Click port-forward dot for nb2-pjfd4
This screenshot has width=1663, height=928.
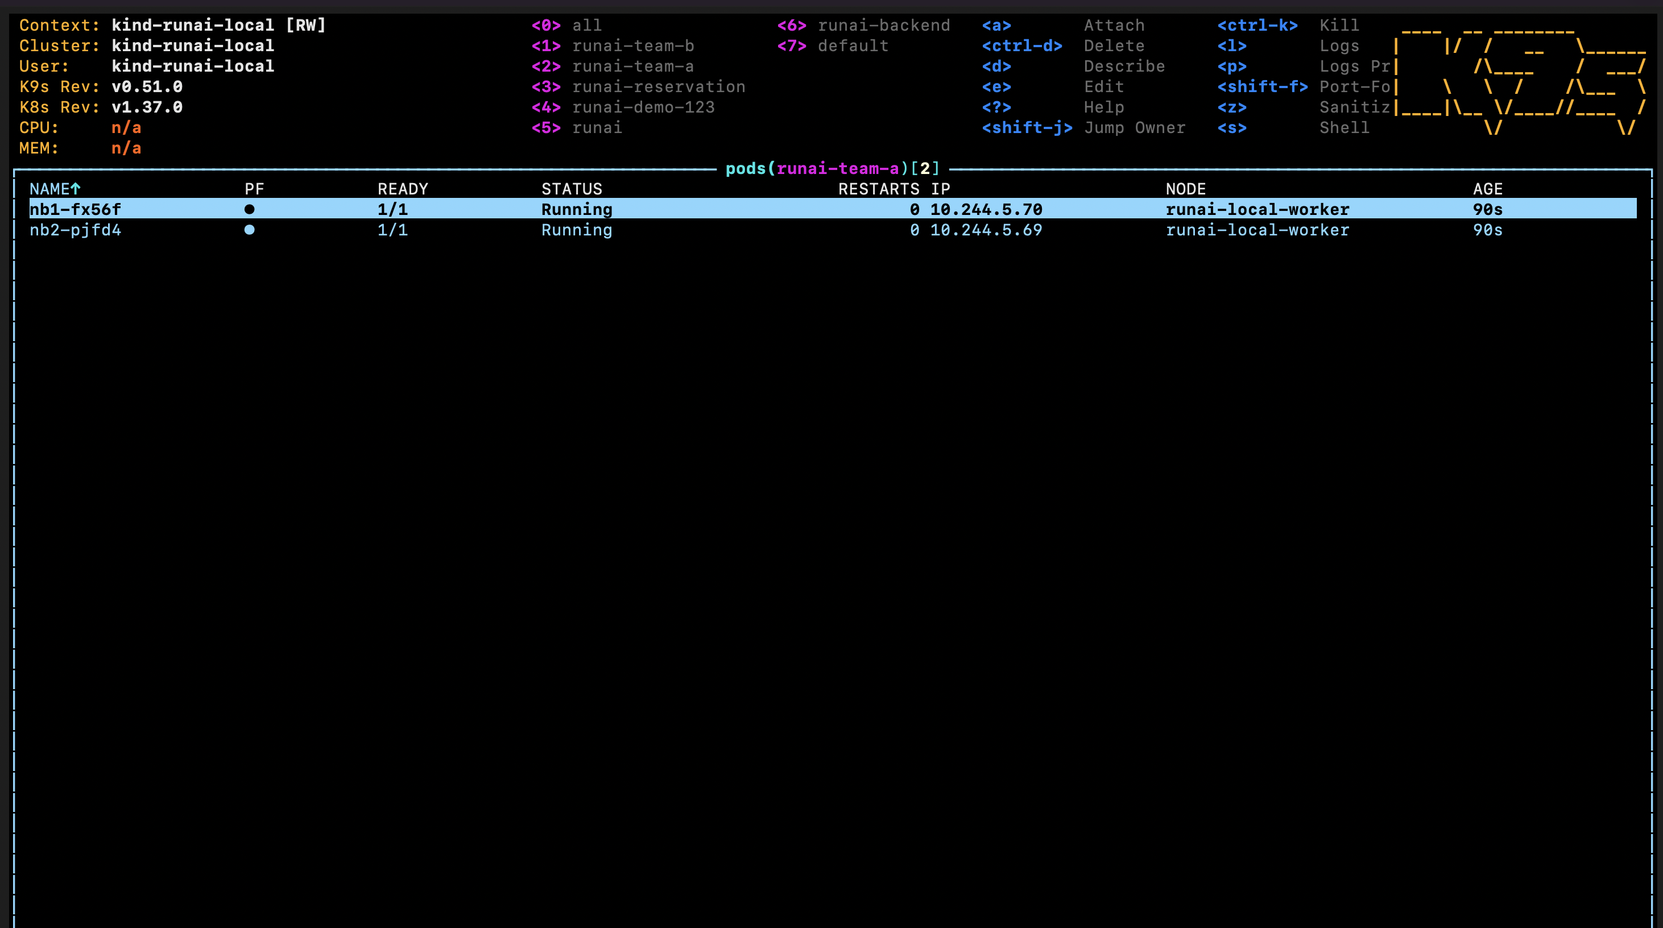click(x=249, y=230)
